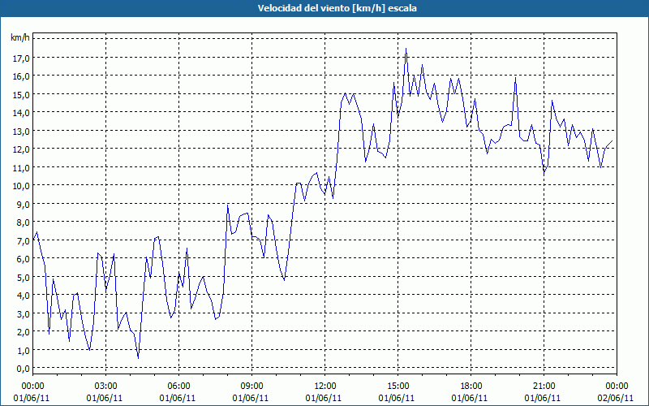This screenshot has height=406, width=649.
Task: Select the '4,0' y-axis tick label
Action: point(24,296)
